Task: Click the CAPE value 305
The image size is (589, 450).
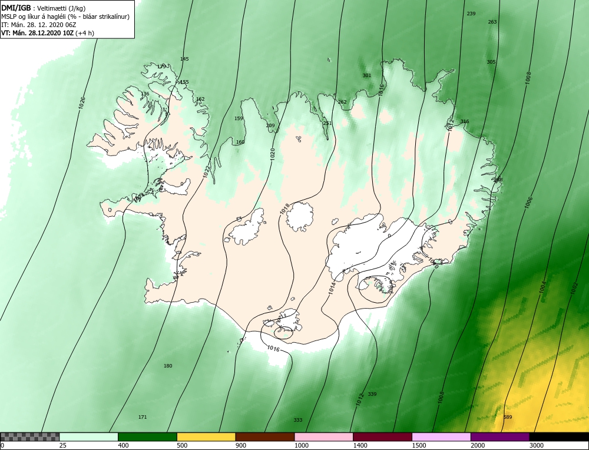Action: tap(491, 62)
